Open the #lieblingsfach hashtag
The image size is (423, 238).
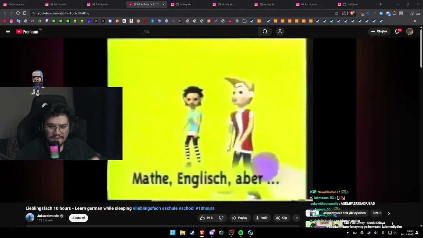(x=147, y=208)
